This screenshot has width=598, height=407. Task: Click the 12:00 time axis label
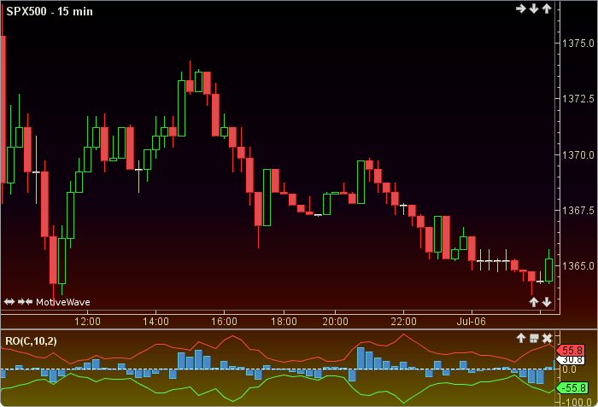[87, 322]
